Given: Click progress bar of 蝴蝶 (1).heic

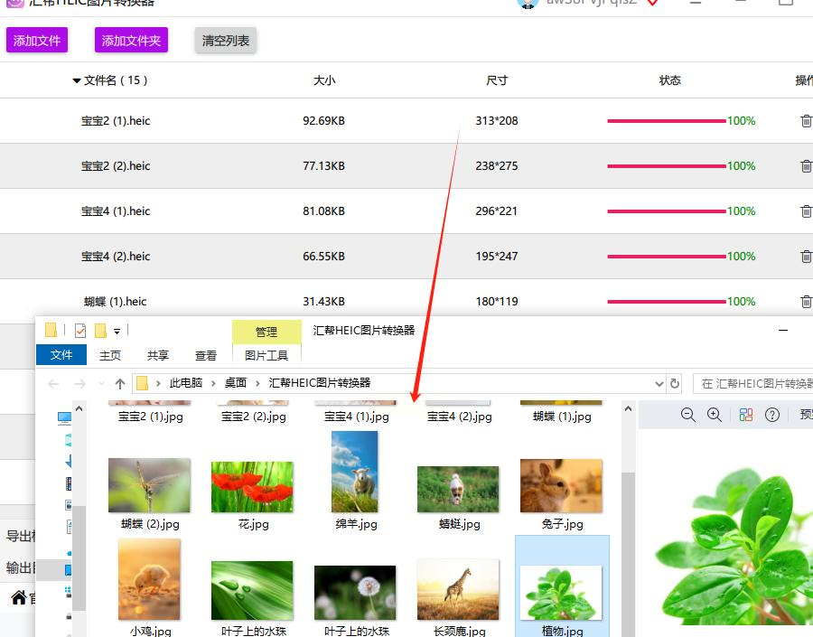Looking at the screenshot, I should point(667,302).
